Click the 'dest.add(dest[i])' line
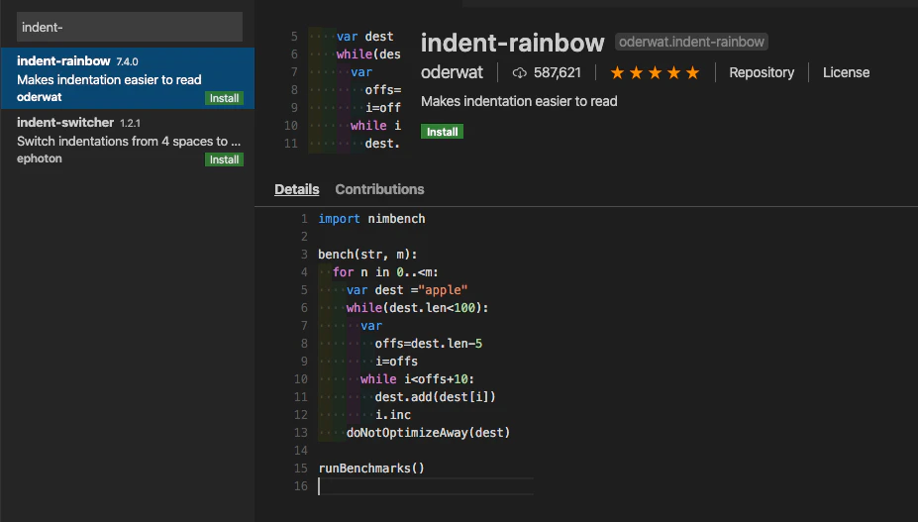Screen dimensions: 918x522 (435, 396)
